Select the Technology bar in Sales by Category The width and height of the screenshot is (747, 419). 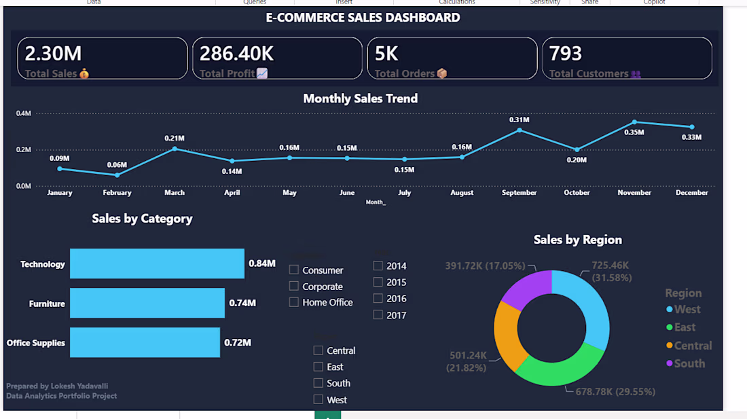158,263
